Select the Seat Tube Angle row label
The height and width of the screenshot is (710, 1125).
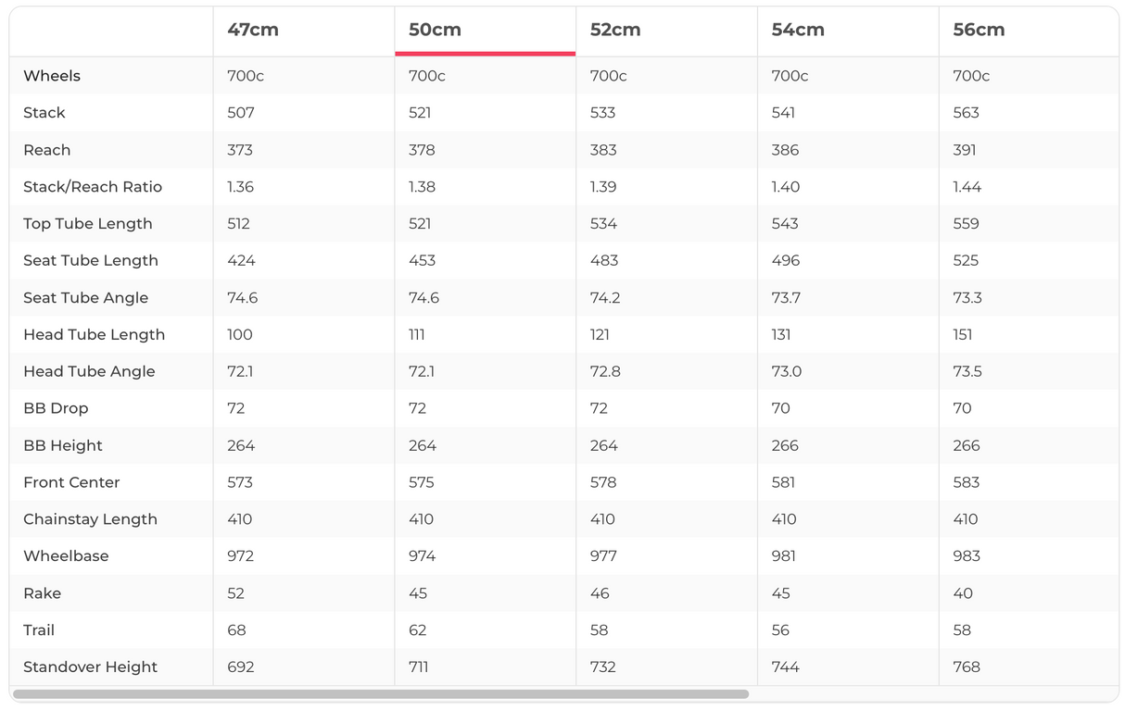(x=86, y=298)
